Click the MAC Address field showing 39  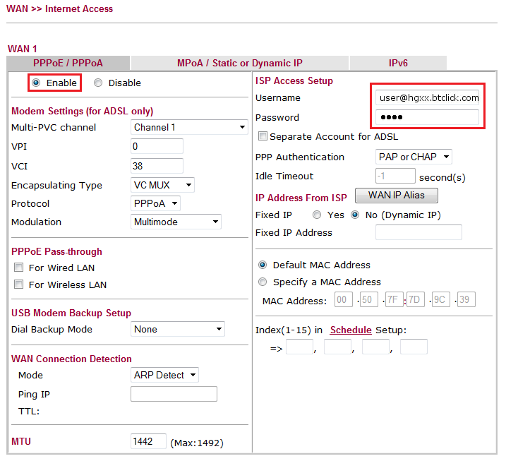[x=466, y=299]
